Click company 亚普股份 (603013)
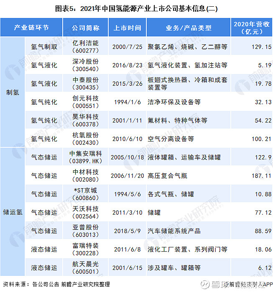 [85, 231]
